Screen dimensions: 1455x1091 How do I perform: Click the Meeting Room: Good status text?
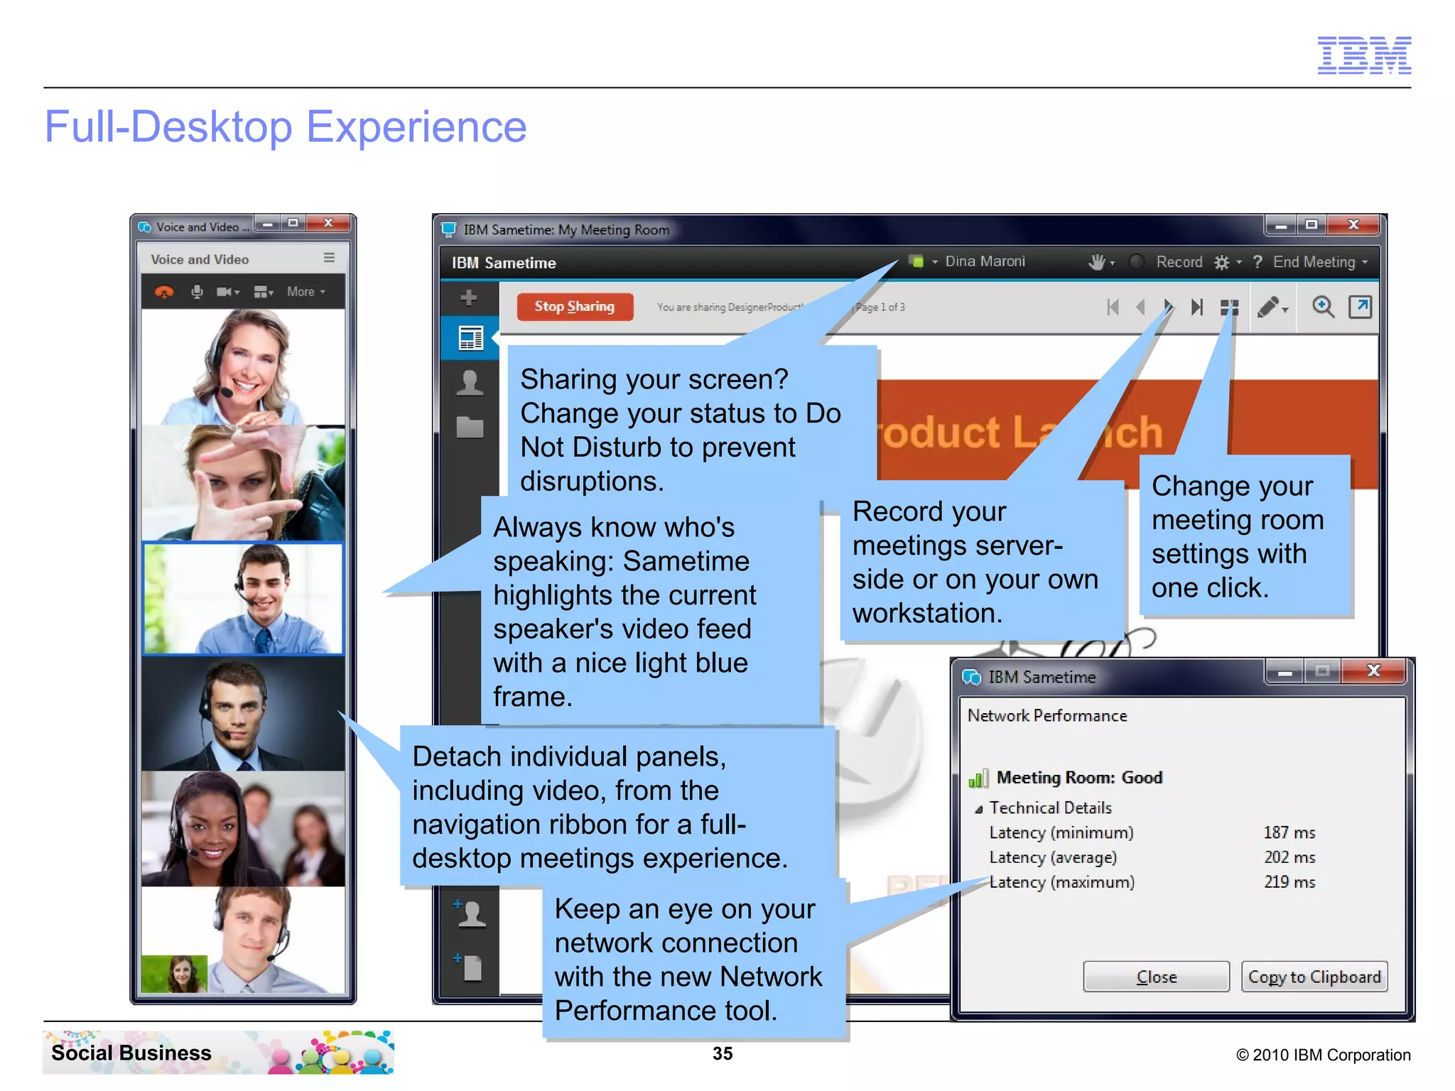click(1079, 777)
